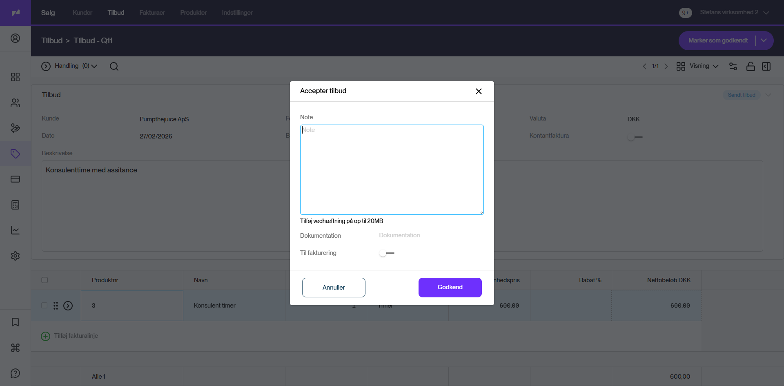Click into the Note text area

392,170
